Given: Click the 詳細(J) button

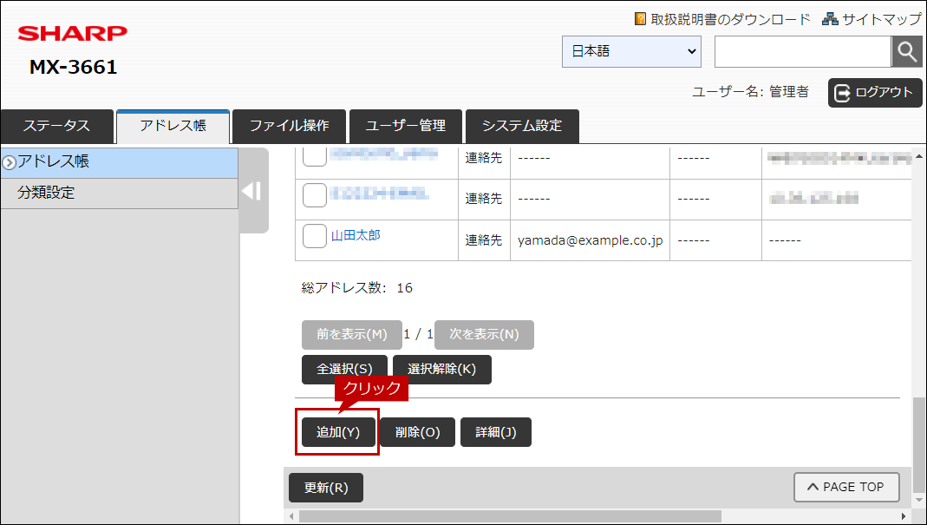Looking at the screenshot, I should [496, 432].
